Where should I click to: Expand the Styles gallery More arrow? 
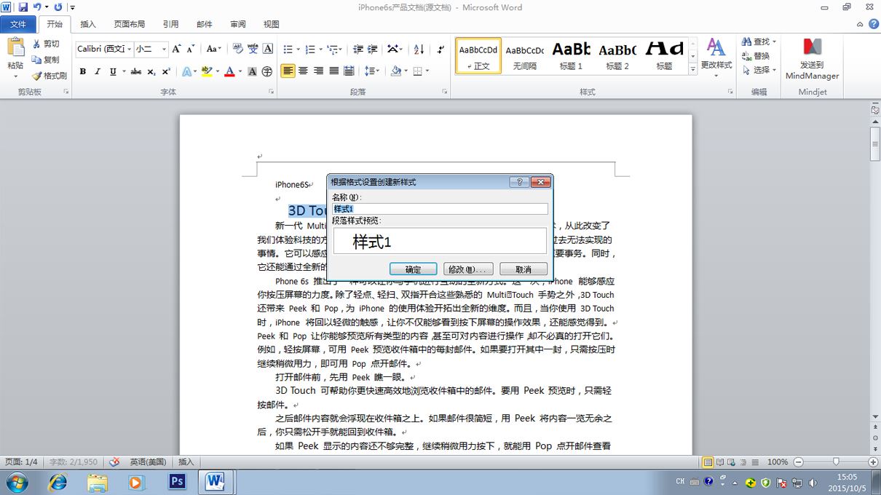(692, 68)
